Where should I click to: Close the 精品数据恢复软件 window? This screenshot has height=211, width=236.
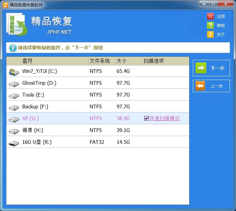226,3
